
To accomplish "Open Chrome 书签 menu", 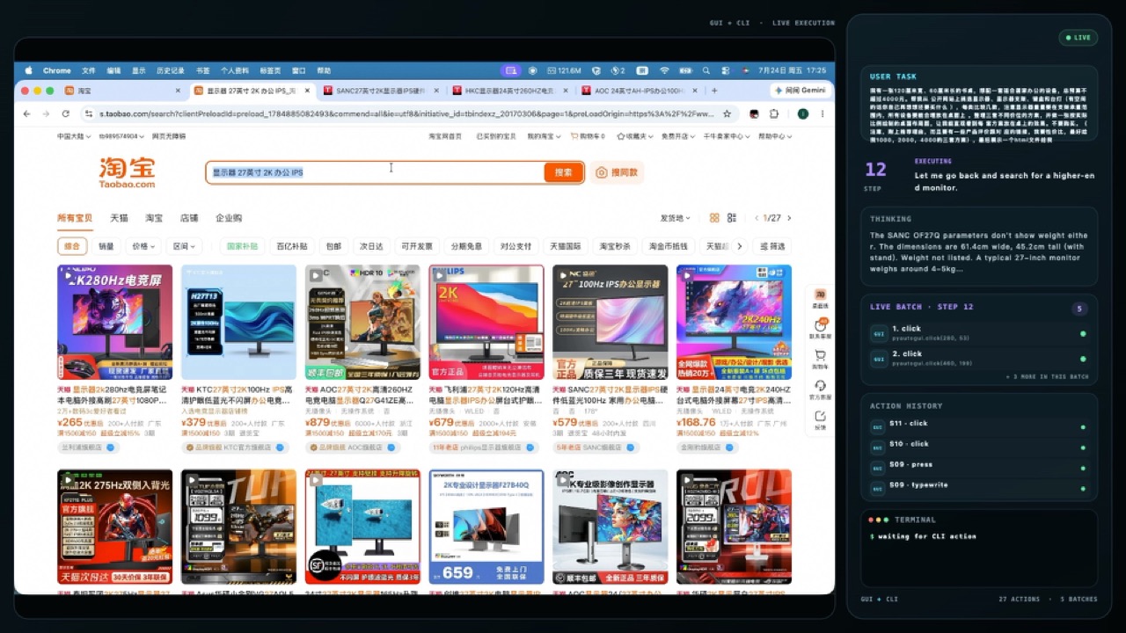I will point(202,70).
